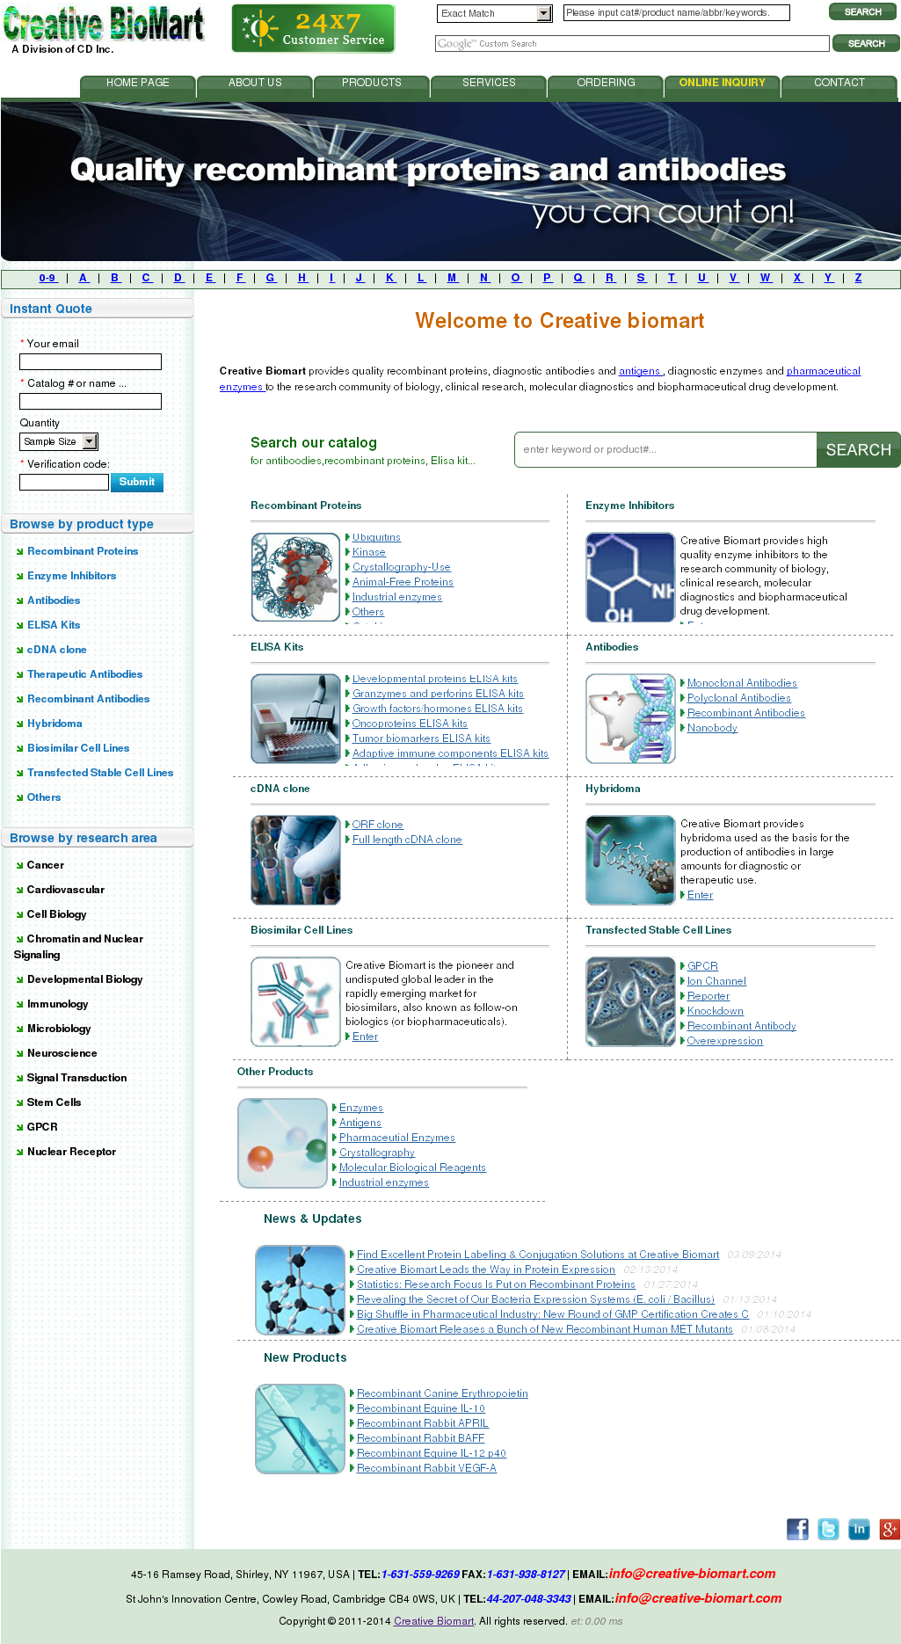Click the green catalog SEARCH button
Image resolution: width=901 pixels, height=1644 pixels.
(x=858, y=449)
